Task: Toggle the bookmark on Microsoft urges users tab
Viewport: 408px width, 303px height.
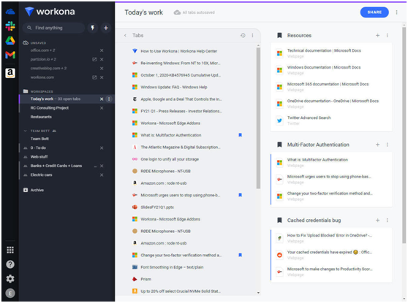Action: 240,195
